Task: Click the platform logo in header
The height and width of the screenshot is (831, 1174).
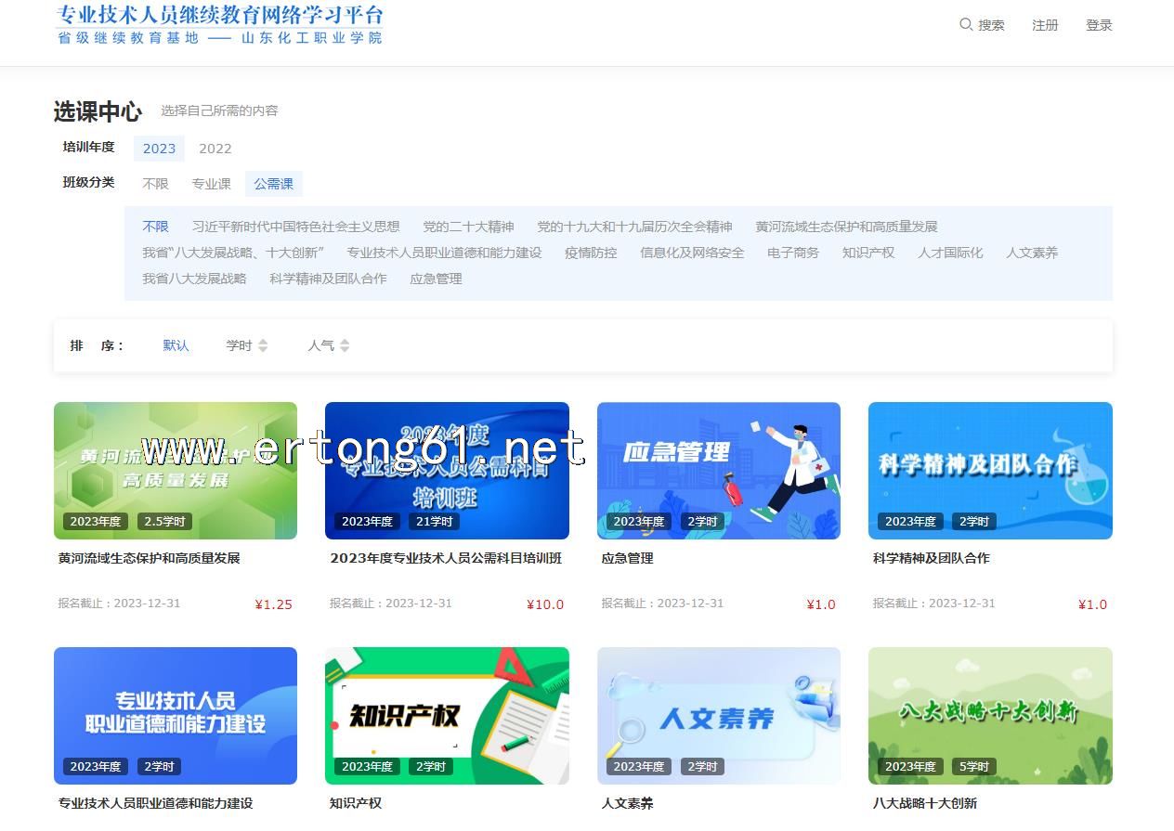Action: [219, 25]
